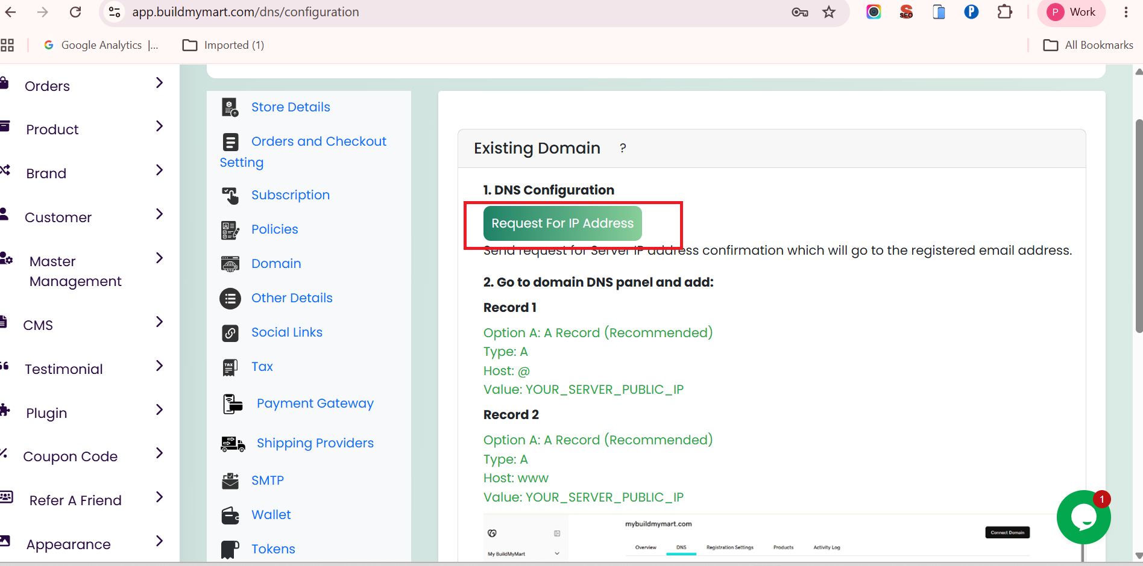This screenshot has height=566, width=1143.
Task: Open the Policies link
Action: click(275, 229)
